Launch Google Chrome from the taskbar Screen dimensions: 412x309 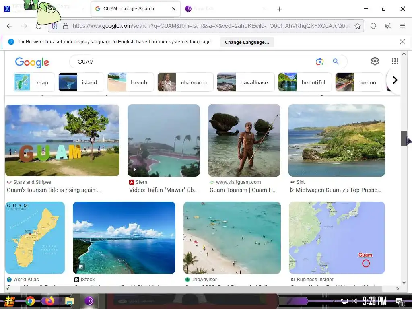click(x=30, y=301)
